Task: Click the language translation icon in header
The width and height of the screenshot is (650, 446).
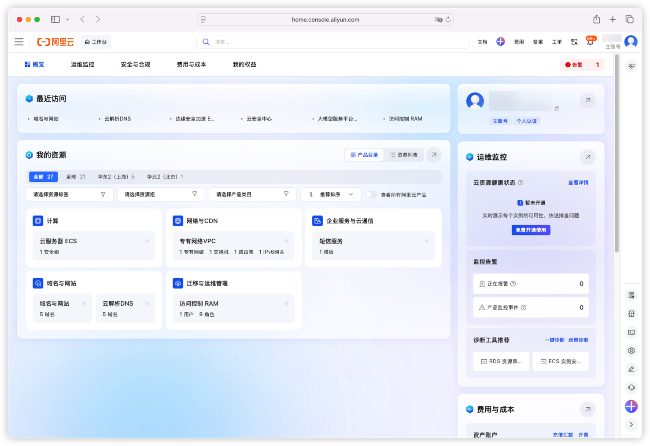Action: 574,42
